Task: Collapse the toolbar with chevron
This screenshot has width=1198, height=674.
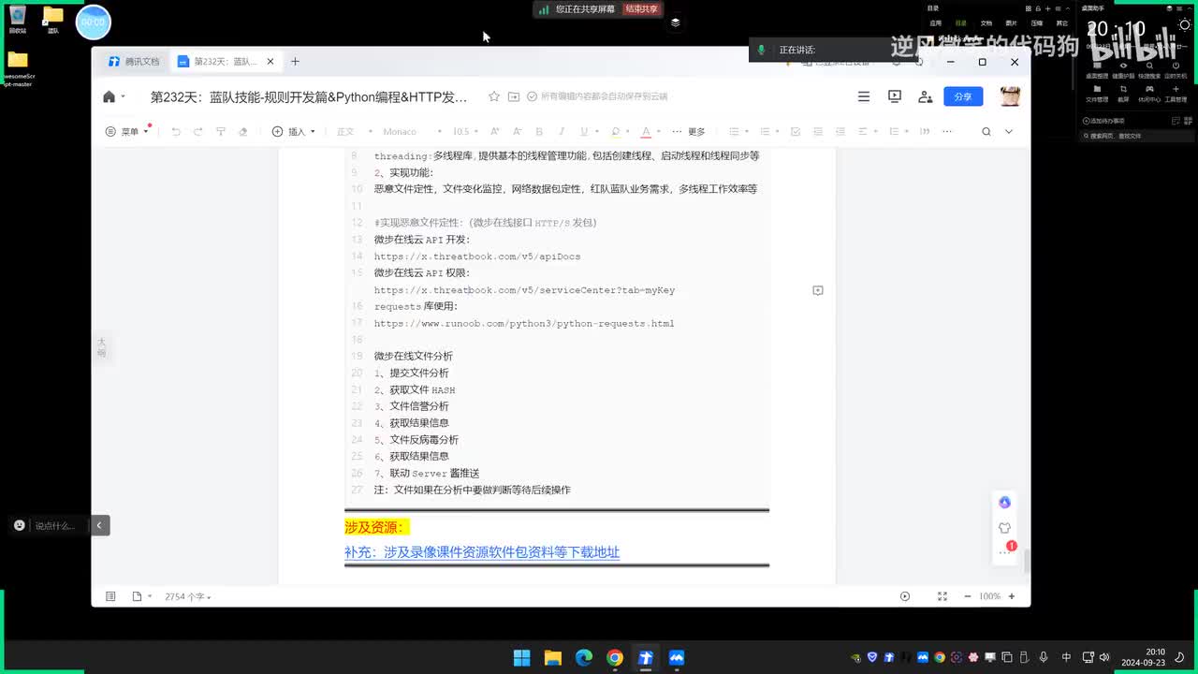Action: click(x=1009, y=132)
